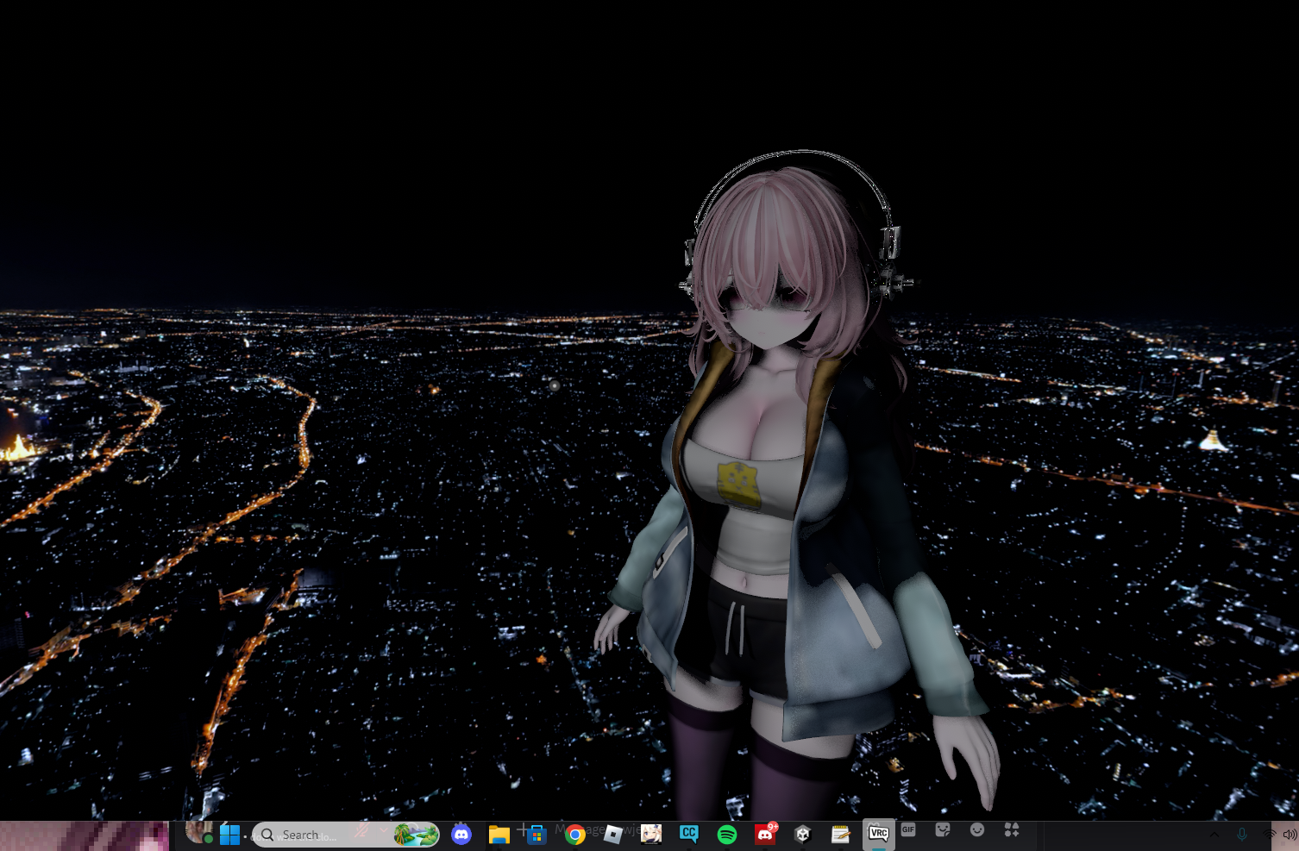1299x851 pixels.
Task: Launch Roblox from the taskbar
Action: coord(612,835)
